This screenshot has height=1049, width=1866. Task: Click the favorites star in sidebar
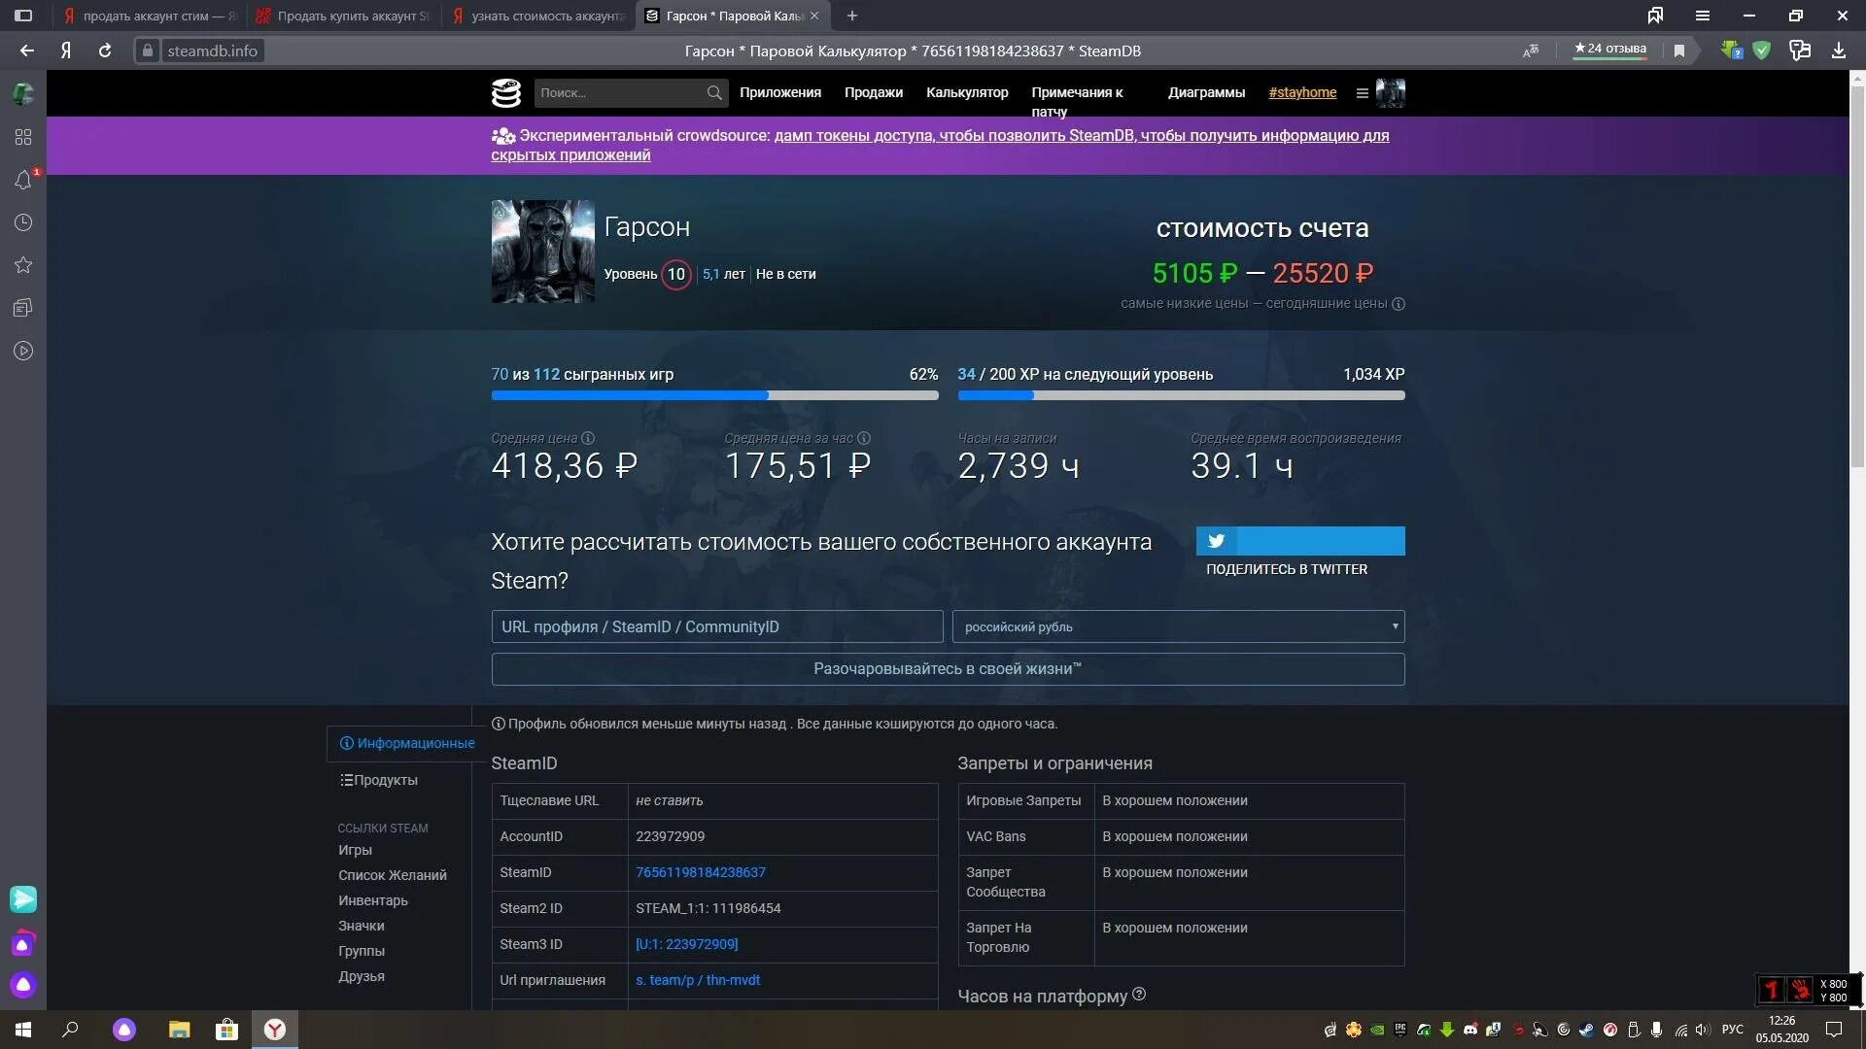point(23,265)
